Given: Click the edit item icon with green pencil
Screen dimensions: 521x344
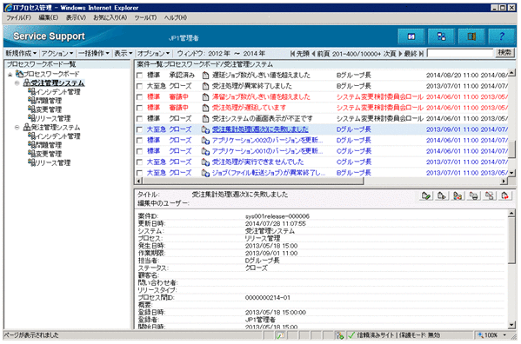Looking at the screenshot, I should [x=426, y=196].
